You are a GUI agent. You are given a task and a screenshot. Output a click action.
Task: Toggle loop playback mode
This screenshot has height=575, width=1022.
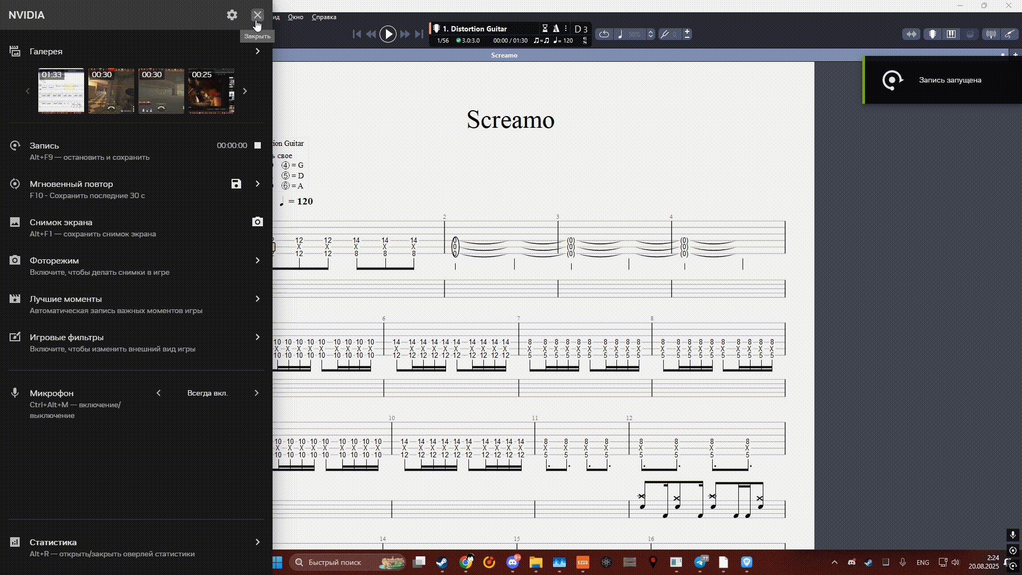pos(604,34)
